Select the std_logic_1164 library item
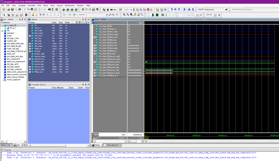This screenshot has width=279, height=161. [x=12, y=38]
